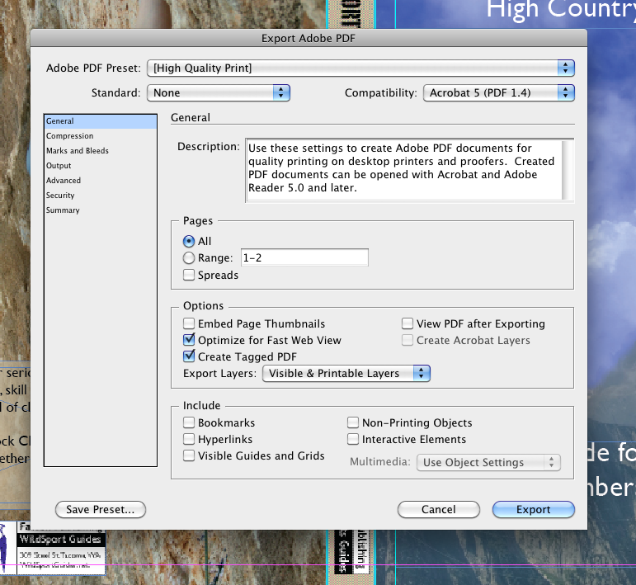Click the Export Adobe PDF title bar

309,38
